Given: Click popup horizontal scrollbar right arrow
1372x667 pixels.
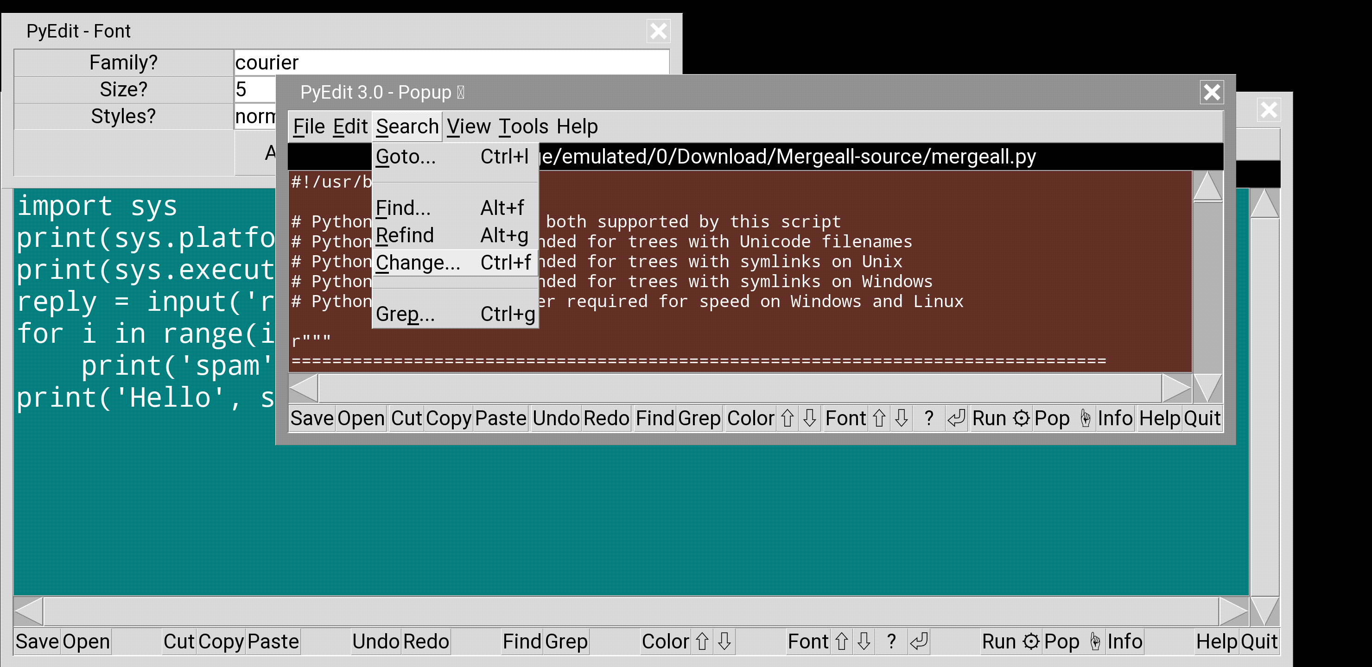Looking at the screenshot, I should click(1176, 388).
